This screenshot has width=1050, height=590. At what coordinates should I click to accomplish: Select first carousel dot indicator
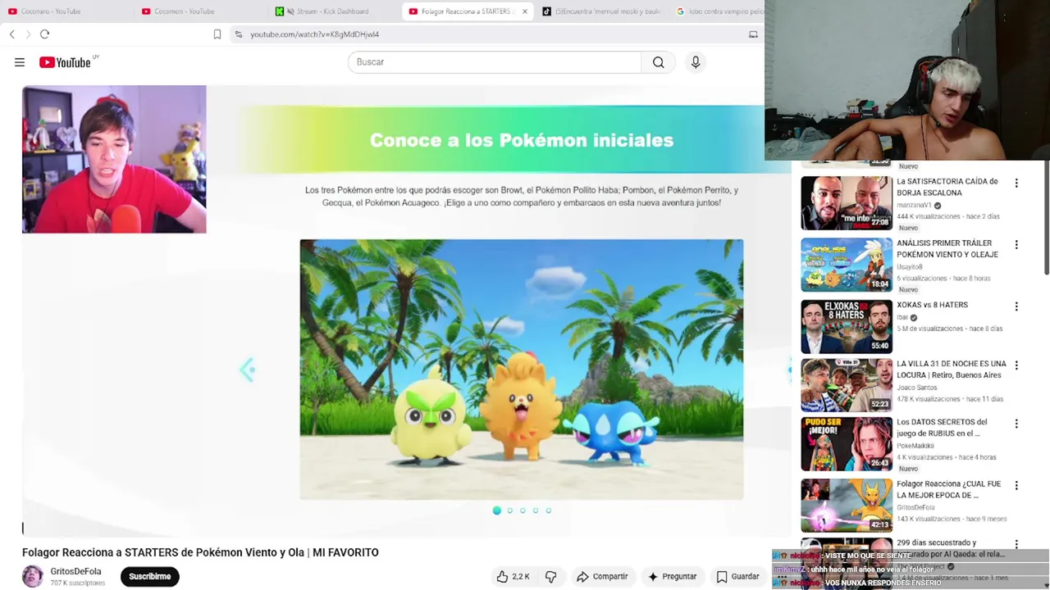pyautogui.click(x=496, y=511)
